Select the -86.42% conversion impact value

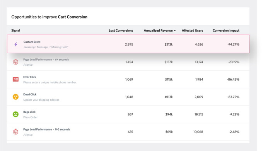click(x=233, y=79)
